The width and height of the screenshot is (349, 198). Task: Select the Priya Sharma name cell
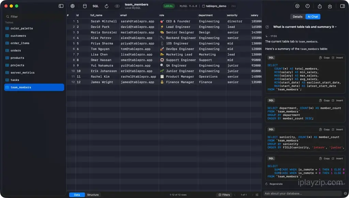[x=104, y=44]
